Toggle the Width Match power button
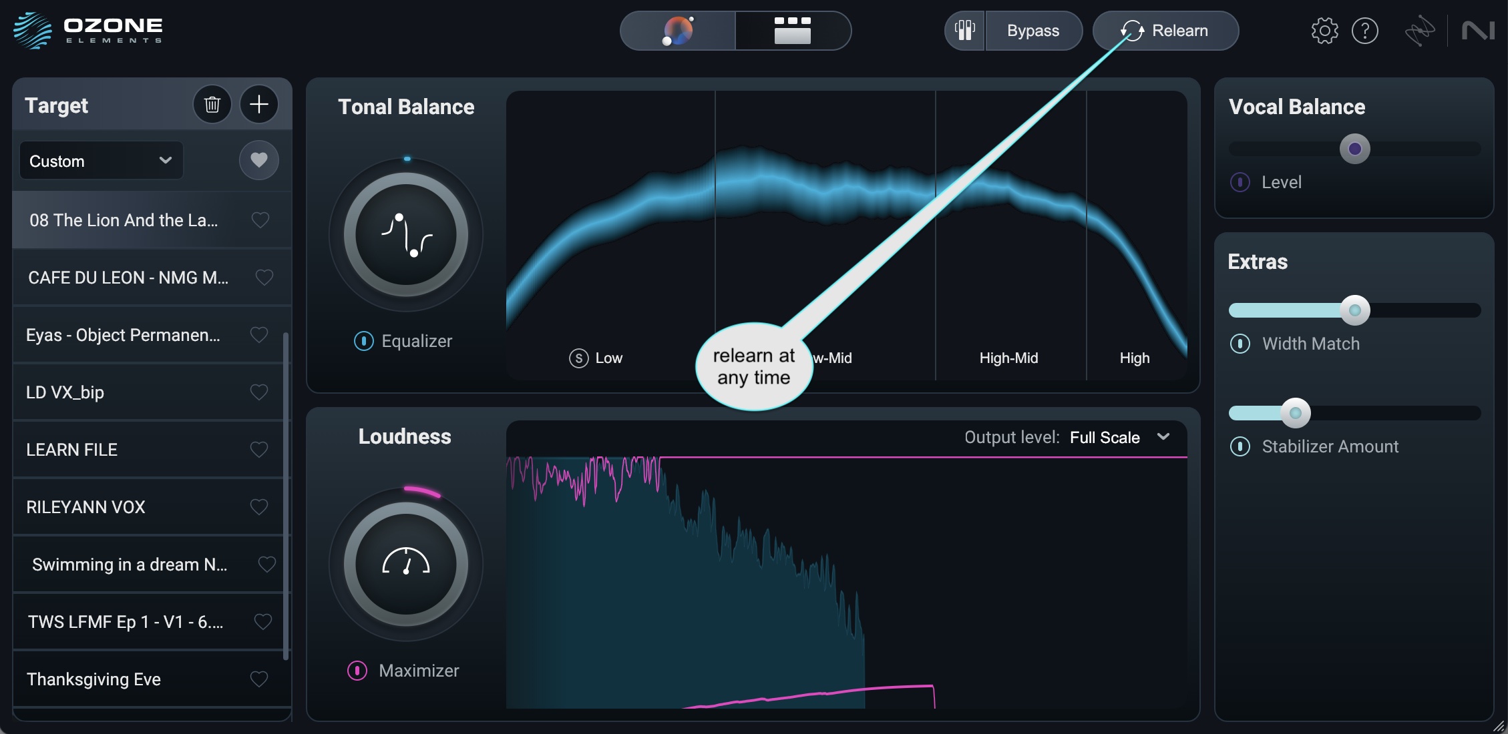The width and height of the screenshot is (1508, 734). (x=1240, y=344)
